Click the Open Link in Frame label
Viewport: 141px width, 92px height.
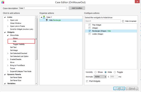coord(18,26)
